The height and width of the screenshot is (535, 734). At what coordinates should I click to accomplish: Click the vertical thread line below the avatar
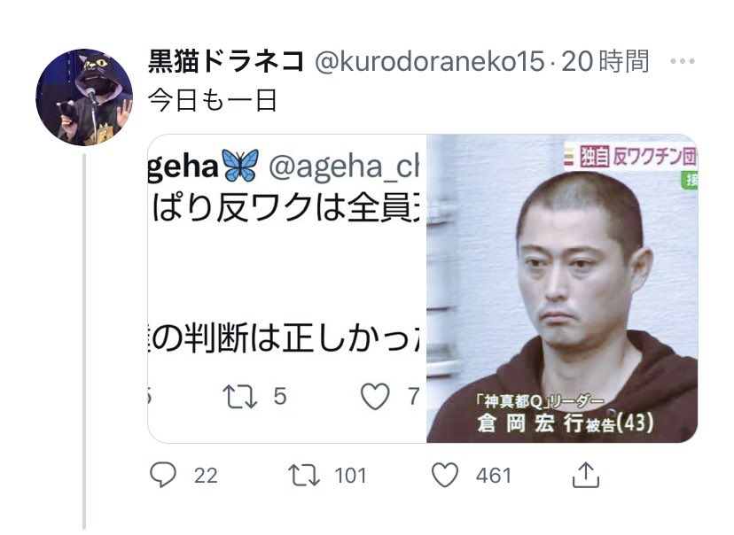pyautogui.click(x=84, y=341)
